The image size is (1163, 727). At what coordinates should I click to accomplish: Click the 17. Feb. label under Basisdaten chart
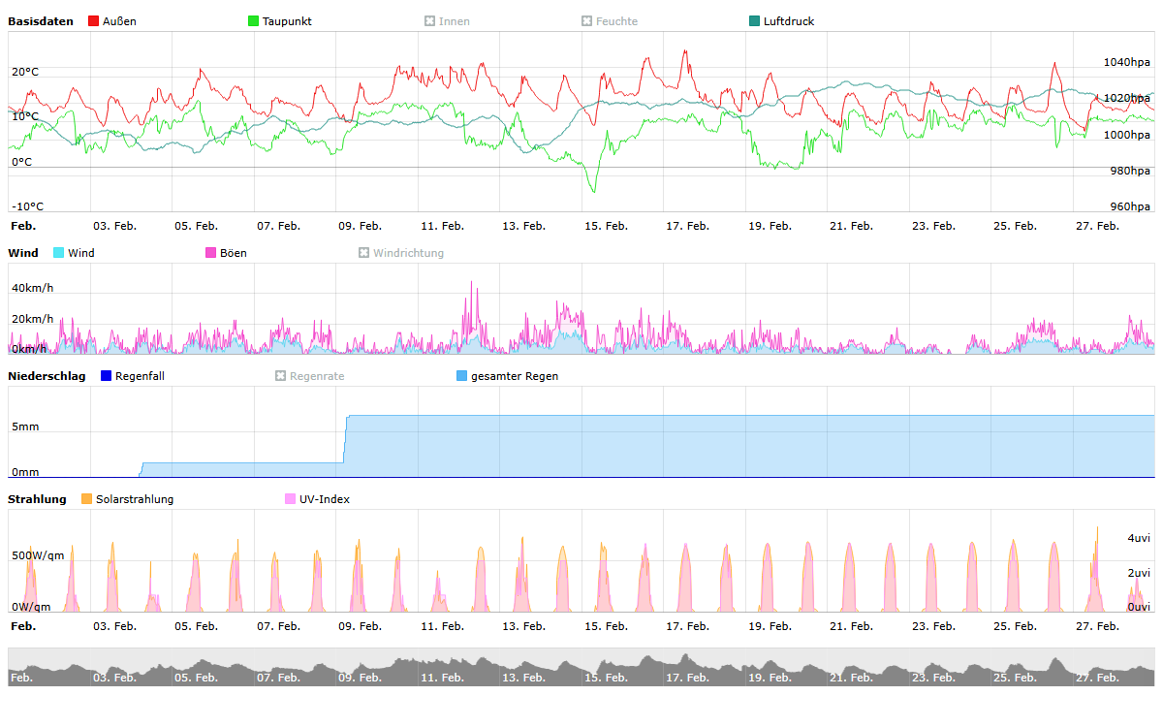[x=686, y=226]
